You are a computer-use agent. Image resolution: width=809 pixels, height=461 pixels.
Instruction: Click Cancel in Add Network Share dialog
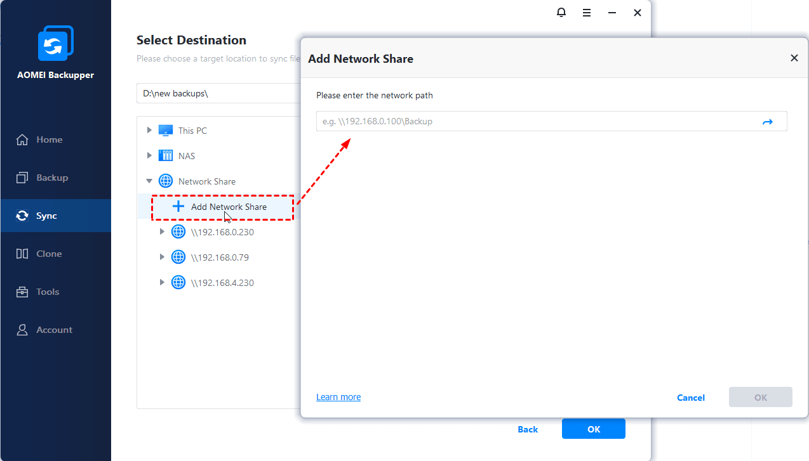pyautogui.click(x=691, y=398)
